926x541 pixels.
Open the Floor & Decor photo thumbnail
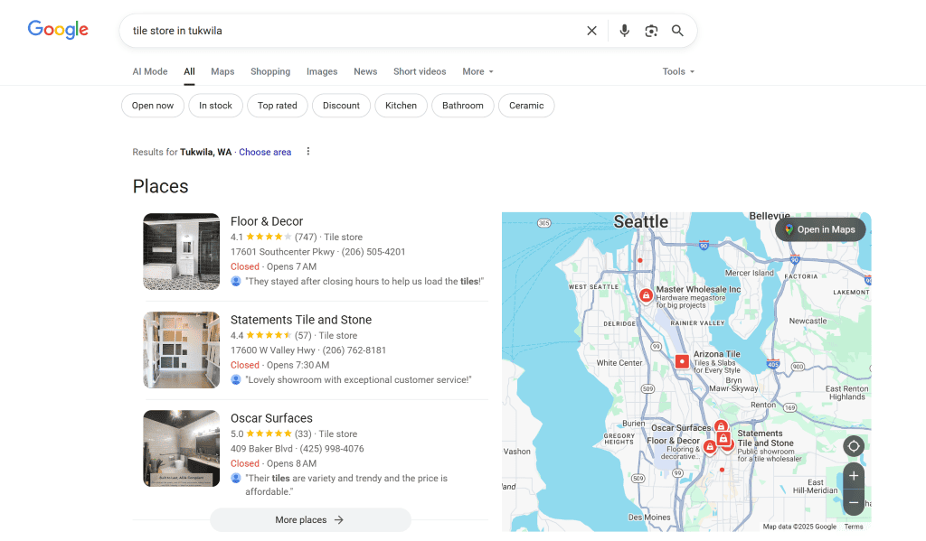(x=182, y=251)
